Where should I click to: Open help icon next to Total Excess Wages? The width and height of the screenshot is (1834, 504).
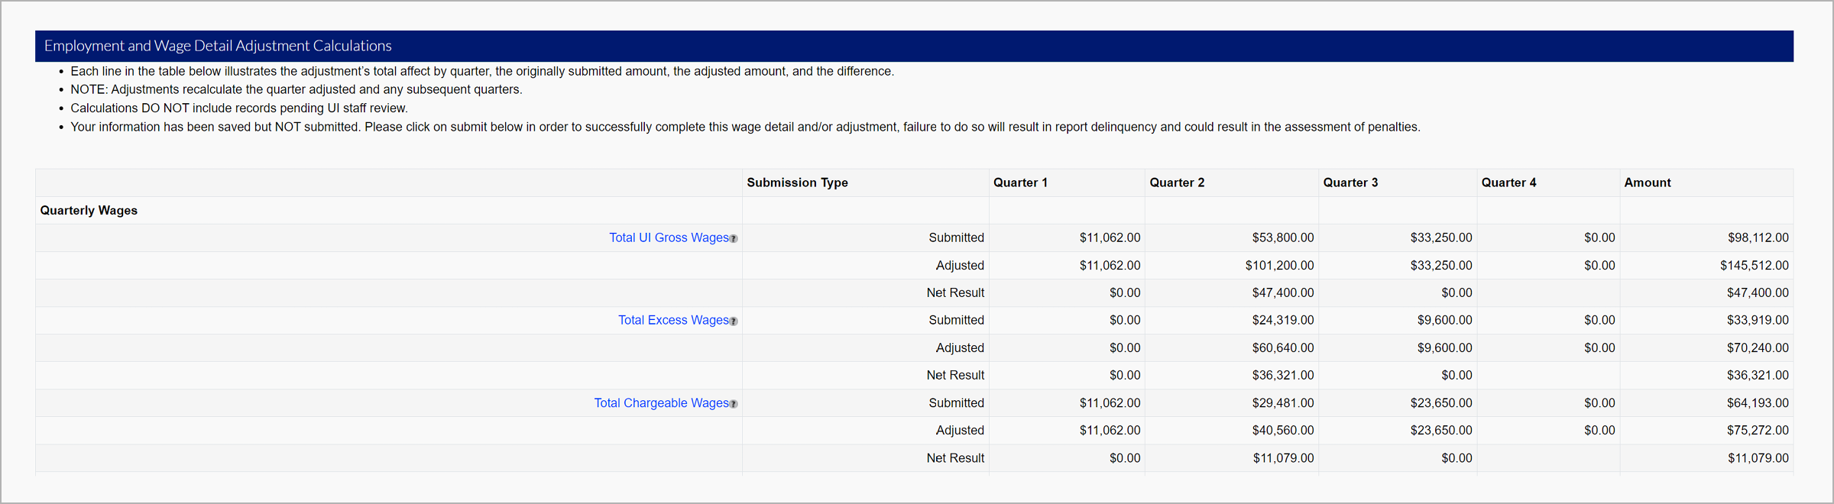734,321
